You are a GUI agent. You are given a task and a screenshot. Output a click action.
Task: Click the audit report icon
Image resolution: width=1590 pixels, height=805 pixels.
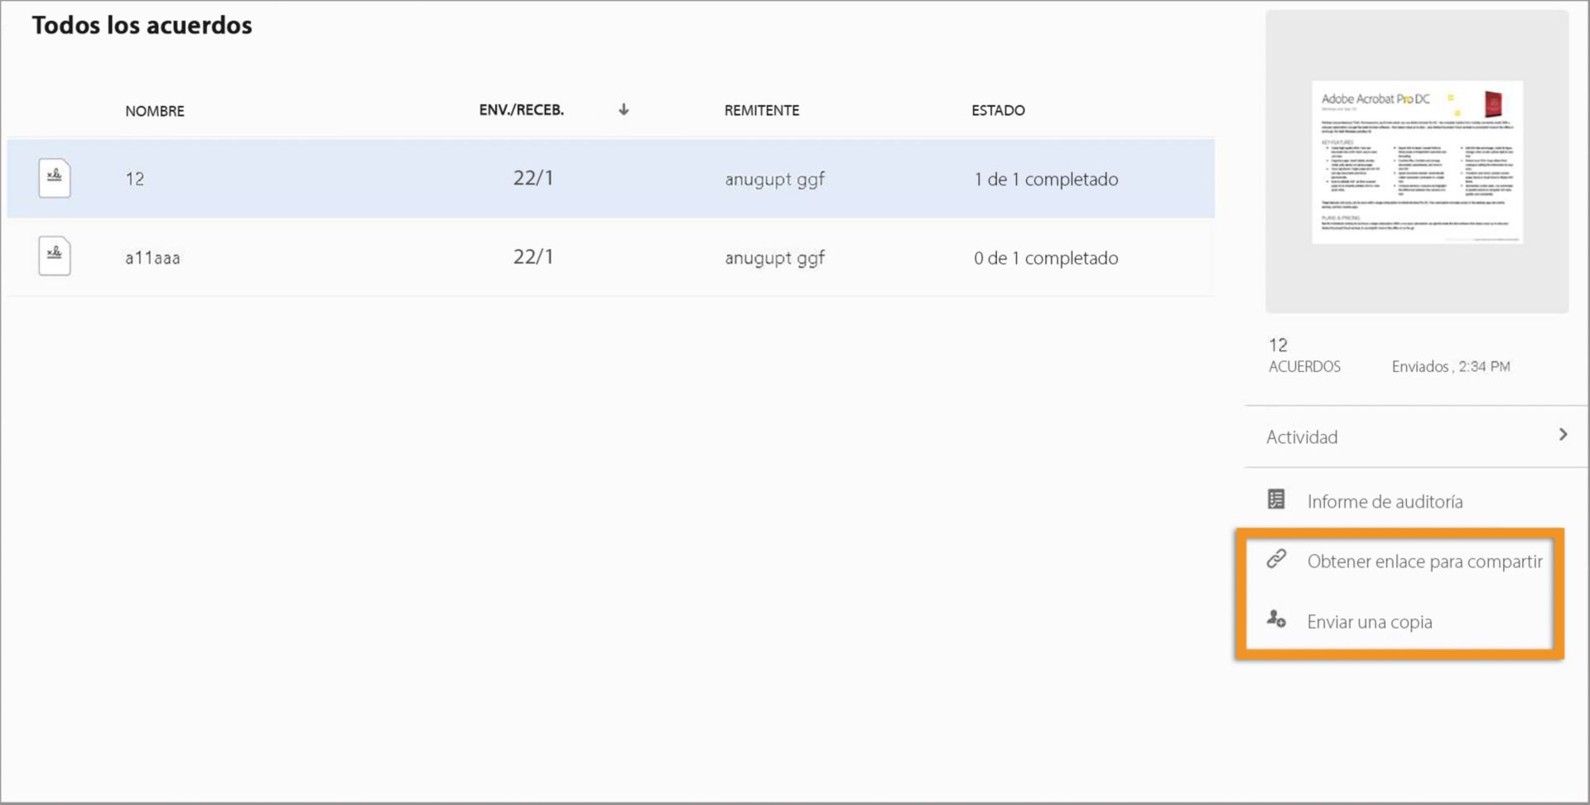click(1276, 499)
